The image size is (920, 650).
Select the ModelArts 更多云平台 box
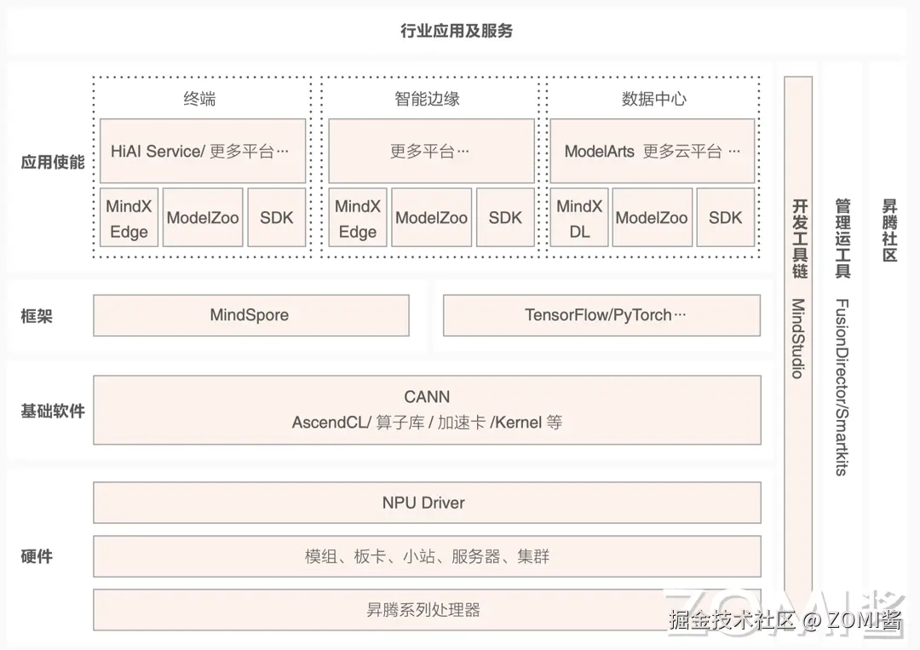pos(652,152)
